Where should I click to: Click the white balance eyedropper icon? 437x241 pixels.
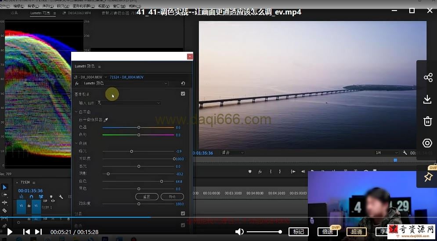coord(106,120)
